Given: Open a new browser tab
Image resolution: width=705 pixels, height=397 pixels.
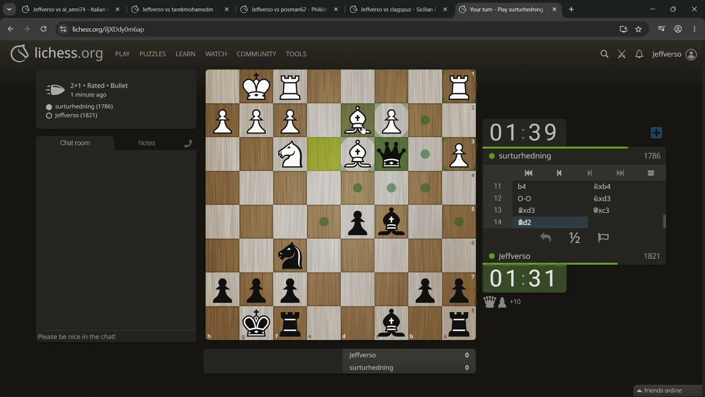Looking at the screenshot, I should pyautogui.click(x=571, y=9).
